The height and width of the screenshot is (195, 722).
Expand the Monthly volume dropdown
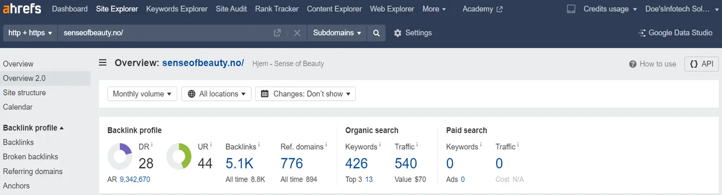tap(142, 94)
